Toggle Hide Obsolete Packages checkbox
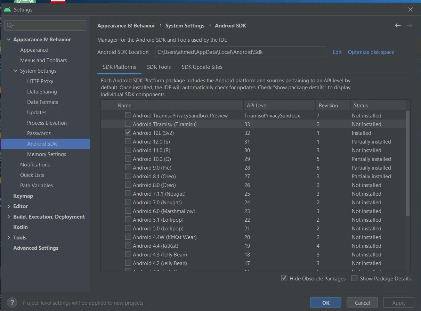Viewport: 421px width, 311px height. point(284,278)
